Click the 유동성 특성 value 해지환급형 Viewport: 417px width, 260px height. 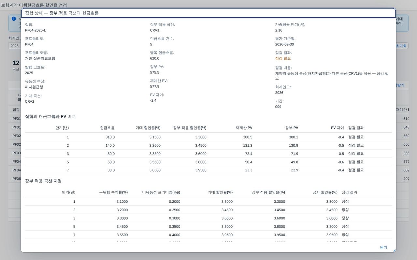pos(34,87)
